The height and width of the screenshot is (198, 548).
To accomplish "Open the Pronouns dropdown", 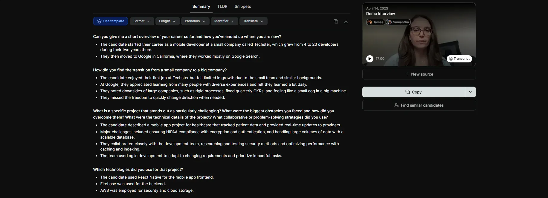I will (195, 21).
